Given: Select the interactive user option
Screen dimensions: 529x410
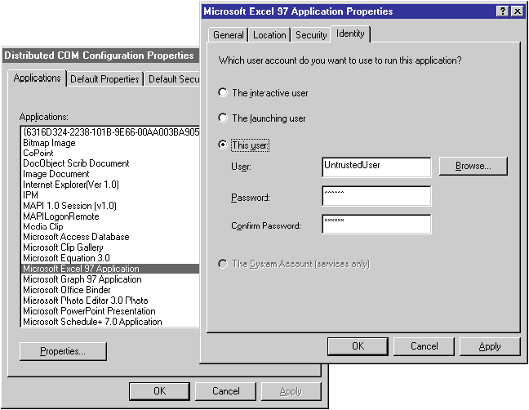Looking at the screenshot, I should 224,93.
